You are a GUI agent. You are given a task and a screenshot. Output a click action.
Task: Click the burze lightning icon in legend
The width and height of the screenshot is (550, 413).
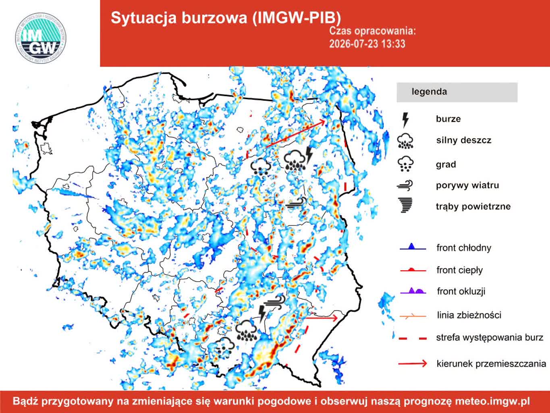pos(406,120)
